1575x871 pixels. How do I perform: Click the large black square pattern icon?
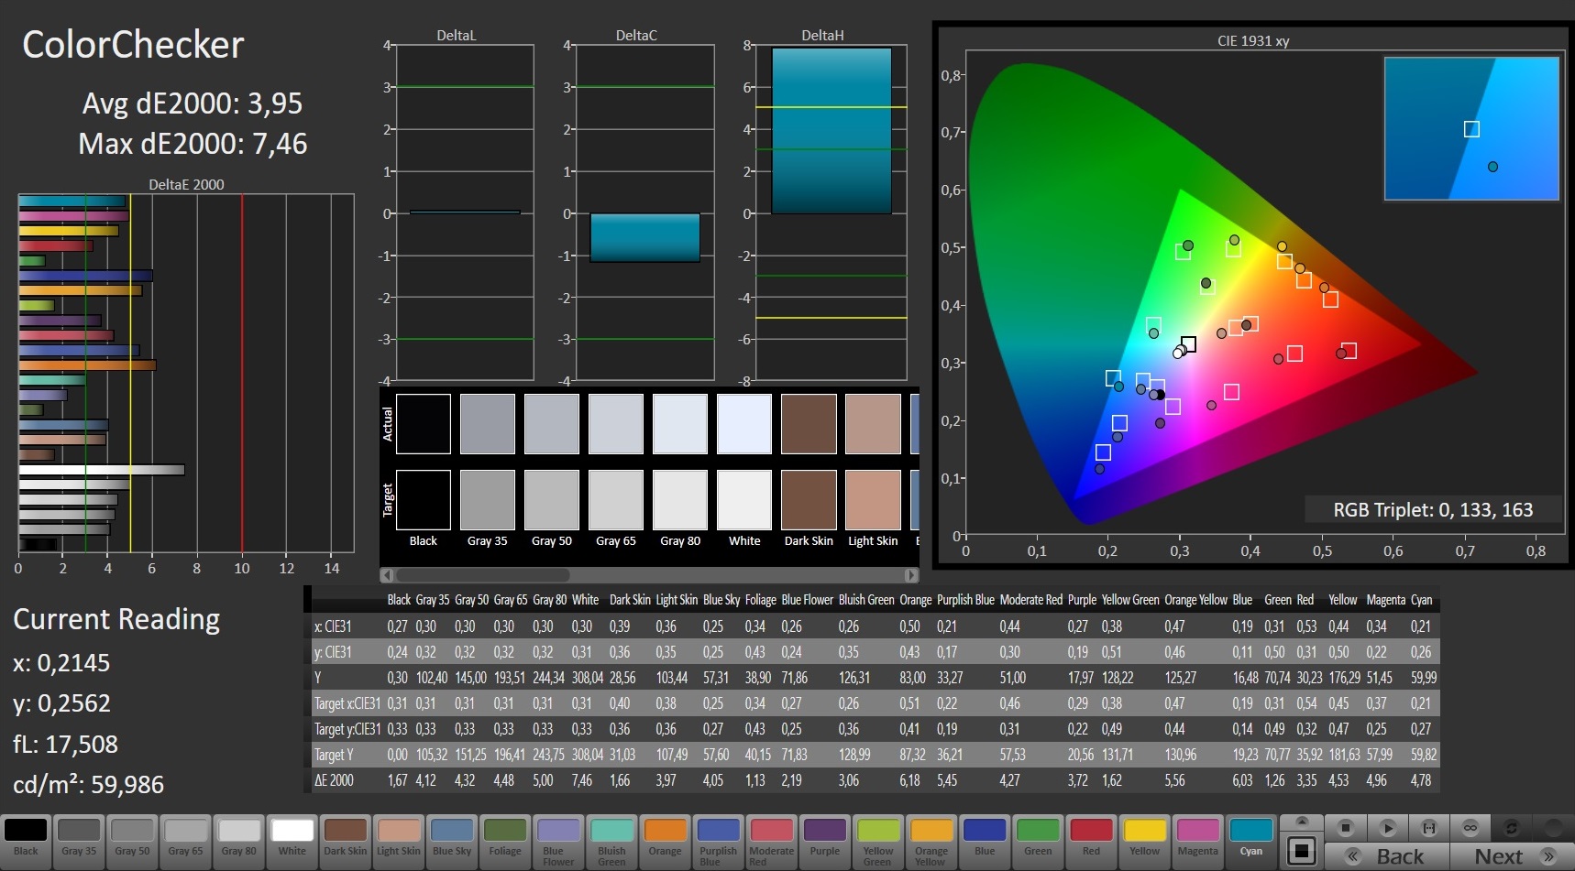1301,851
